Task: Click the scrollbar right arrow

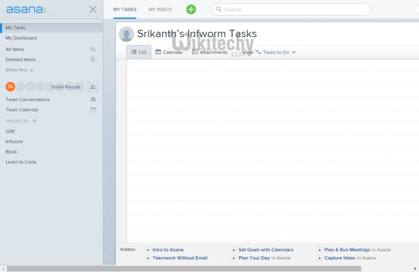Action: 415,269
